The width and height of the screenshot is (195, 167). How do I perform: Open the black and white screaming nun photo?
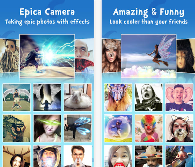pyautogui.click(x=149, y=97)
